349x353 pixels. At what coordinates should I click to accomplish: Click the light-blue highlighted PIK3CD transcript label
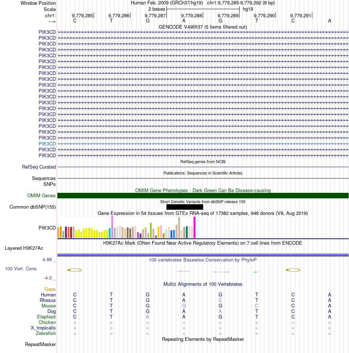click(47, 144)
